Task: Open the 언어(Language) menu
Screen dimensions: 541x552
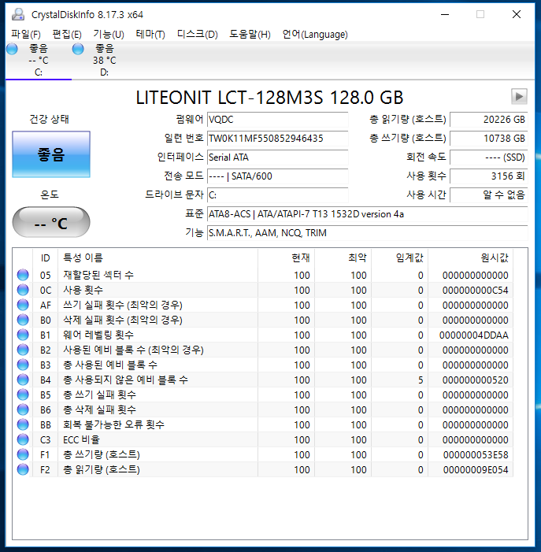Action: point(315,34)
